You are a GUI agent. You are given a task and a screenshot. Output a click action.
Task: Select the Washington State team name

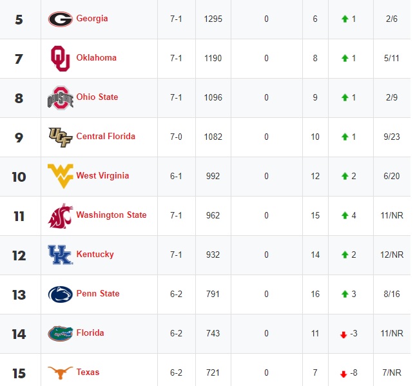pyautogui.click(x=111, y=215)
